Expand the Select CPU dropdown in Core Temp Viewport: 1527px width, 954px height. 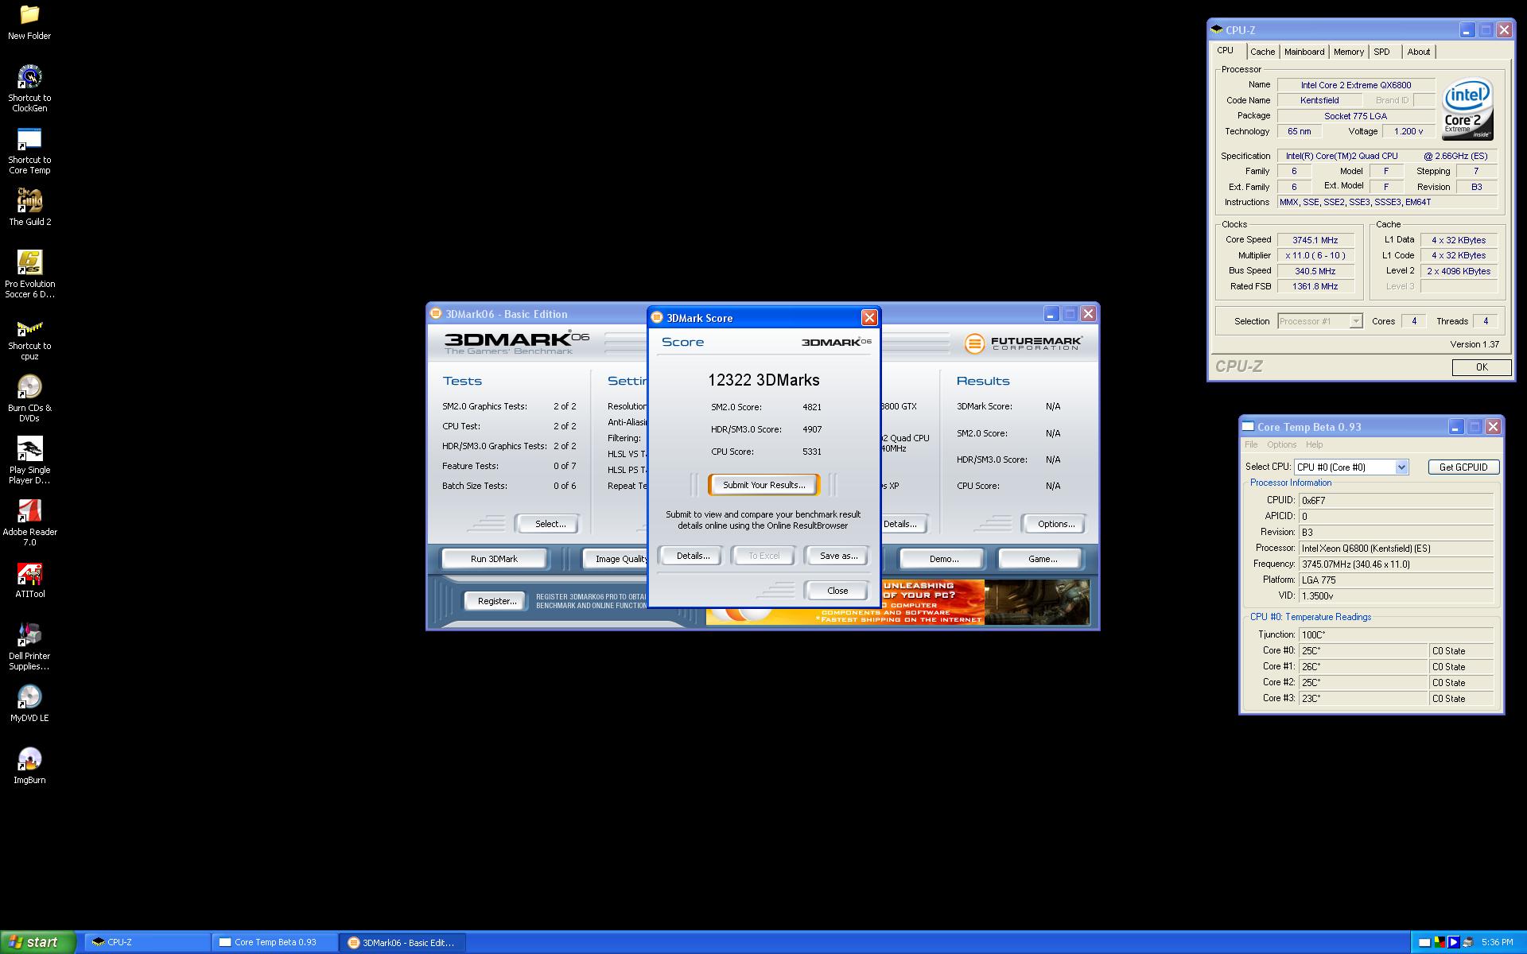1401,467
